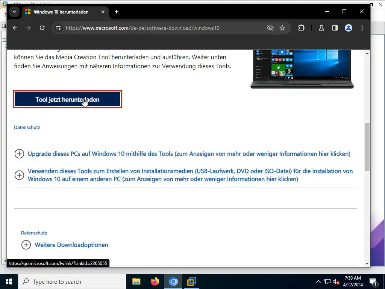Expand the plus icon for Upgrade dieses PCs
Screen dimensions: 385x289
(20, 154)
